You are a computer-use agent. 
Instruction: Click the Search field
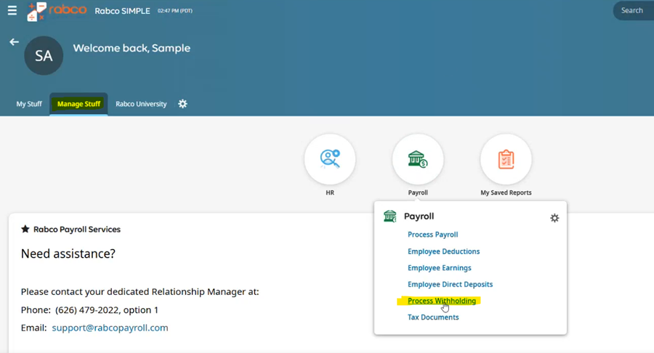point(633,10)
